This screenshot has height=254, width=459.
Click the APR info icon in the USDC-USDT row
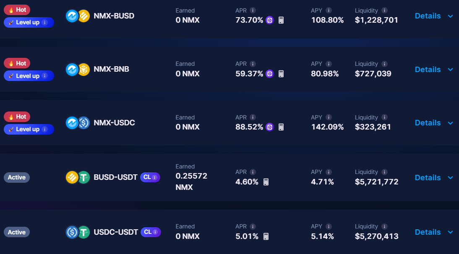(x=253, y=226)
